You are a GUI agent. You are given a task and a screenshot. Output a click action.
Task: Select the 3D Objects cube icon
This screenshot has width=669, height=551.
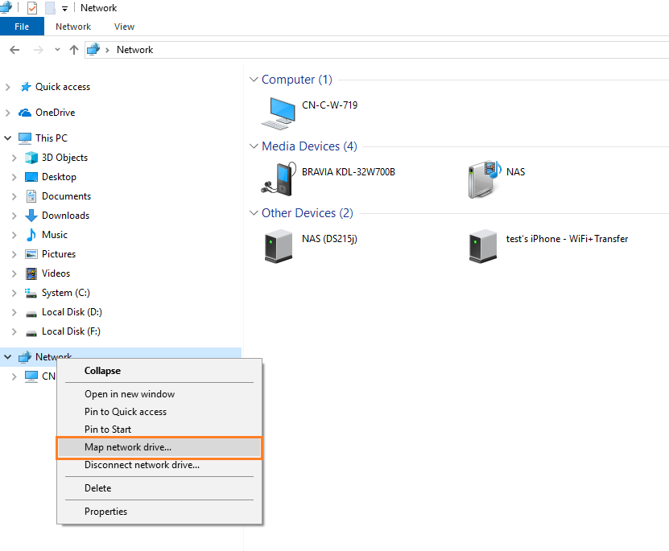click(x=31, y=158)
